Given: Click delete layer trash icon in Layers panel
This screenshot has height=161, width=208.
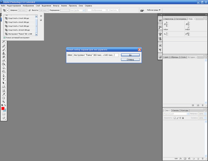Looking at the screenshot, I should pos(202,159).
